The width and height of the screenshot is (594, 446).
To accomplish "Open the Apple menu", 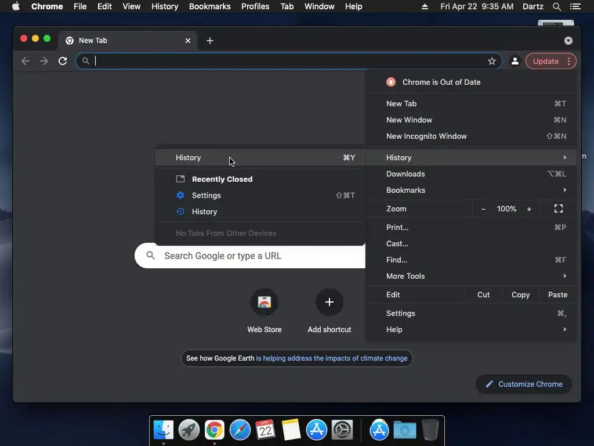I will pos(16,6).
